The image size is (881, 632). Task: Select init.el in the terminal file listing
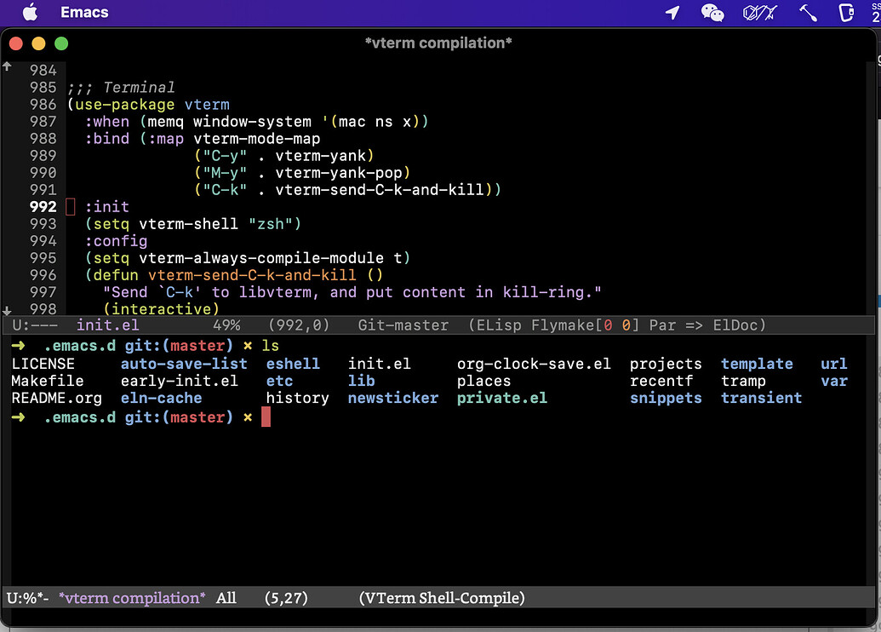click(379, 363)
